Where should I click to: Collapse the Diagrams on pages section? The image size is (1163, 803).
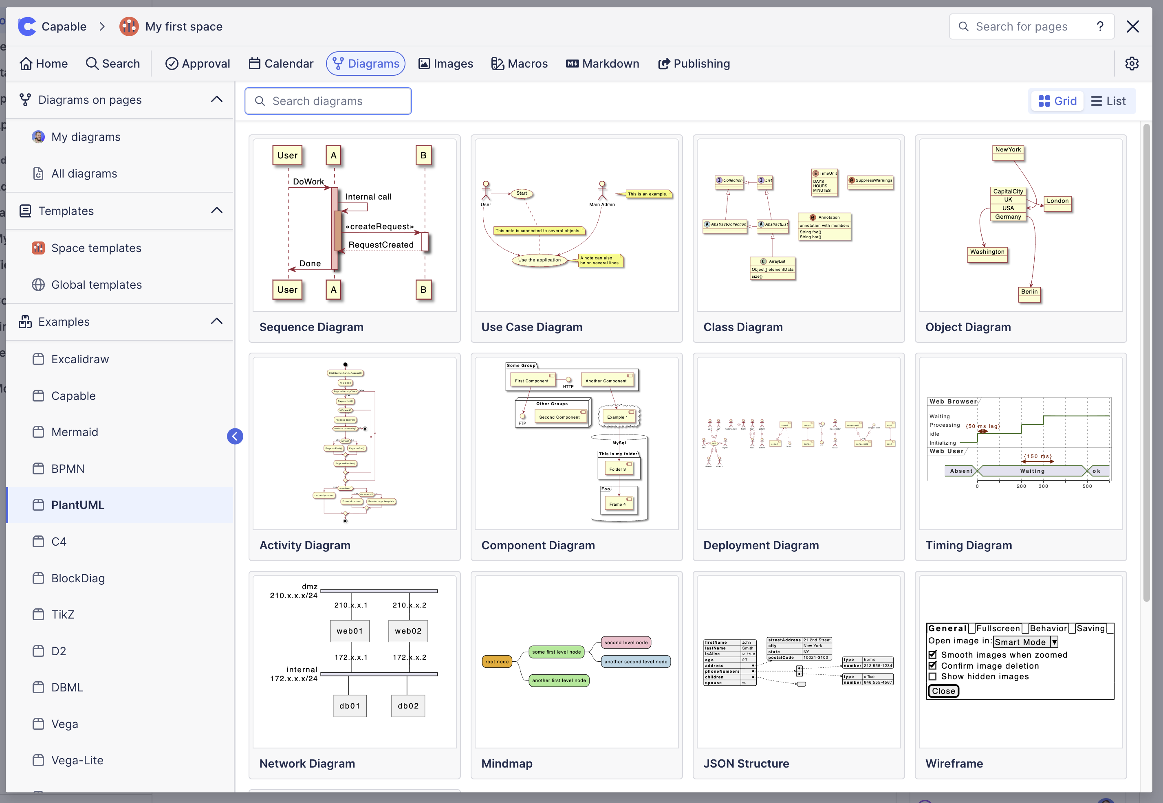tap(216, 100)
